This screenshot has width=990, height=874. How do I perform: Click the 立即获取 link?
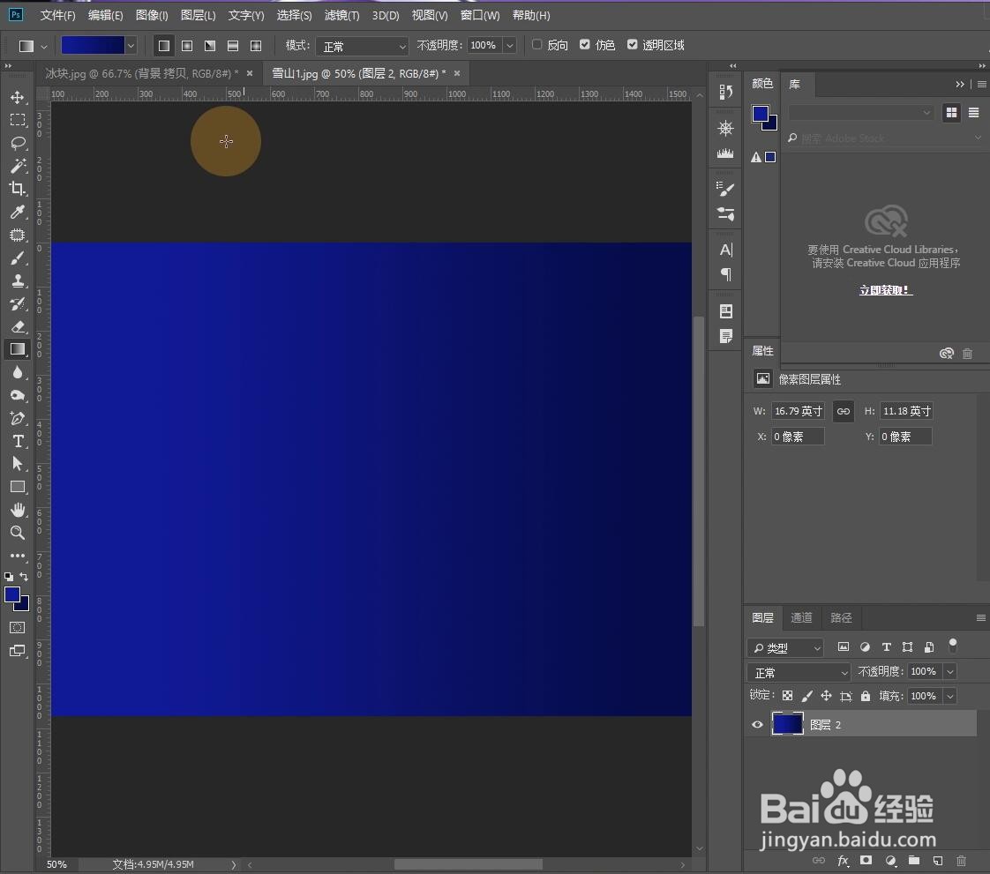[885, 290]
